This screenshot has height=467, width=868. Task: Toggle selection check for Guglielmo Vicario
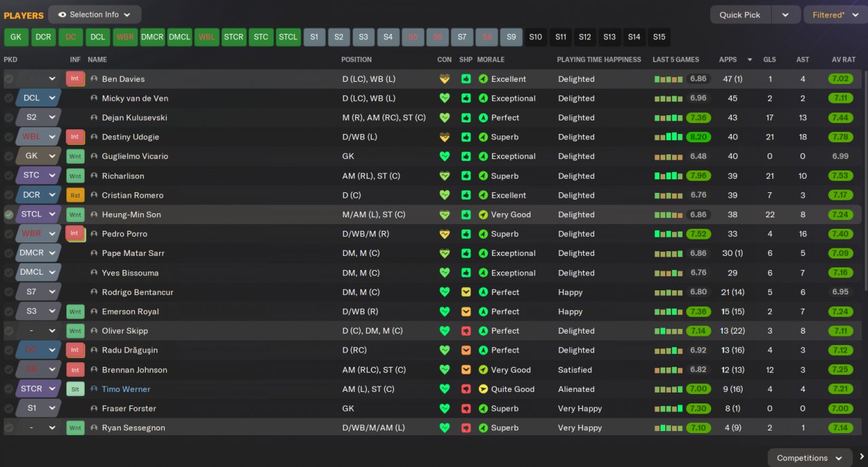[x=8, y=156]
